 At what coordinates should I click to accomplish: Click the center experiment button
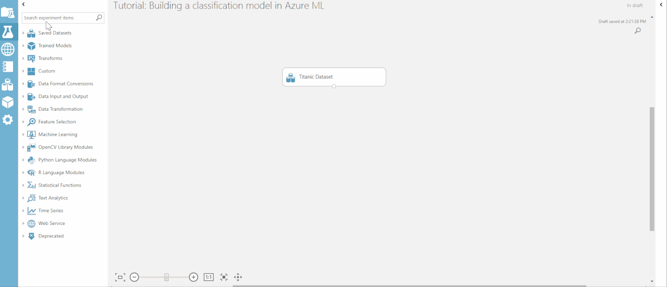click(x=224, y=277)
